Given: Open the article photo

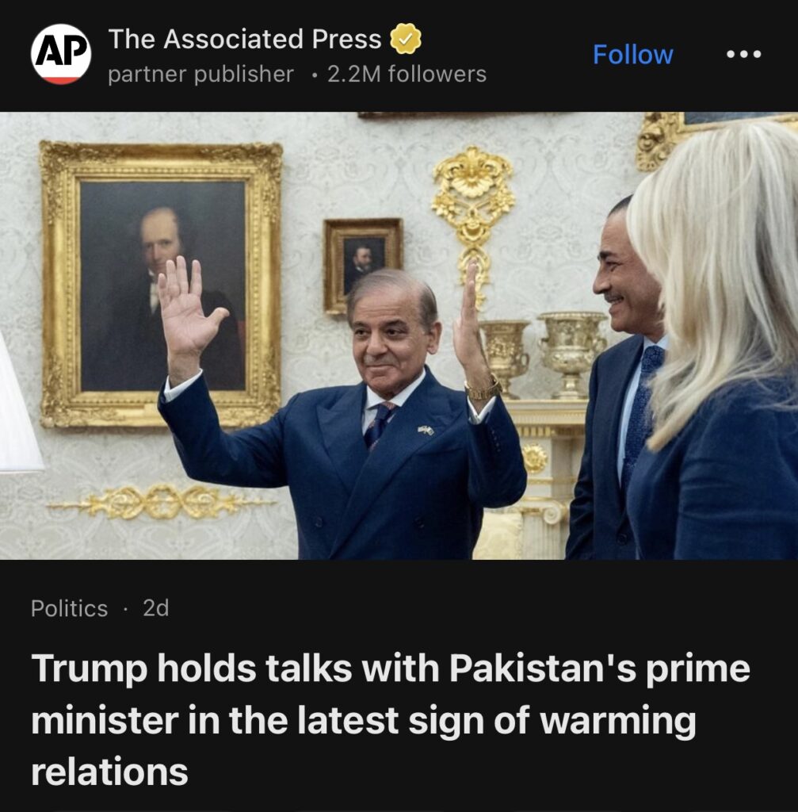Looking at the screenshot, I should click(399, 335).
